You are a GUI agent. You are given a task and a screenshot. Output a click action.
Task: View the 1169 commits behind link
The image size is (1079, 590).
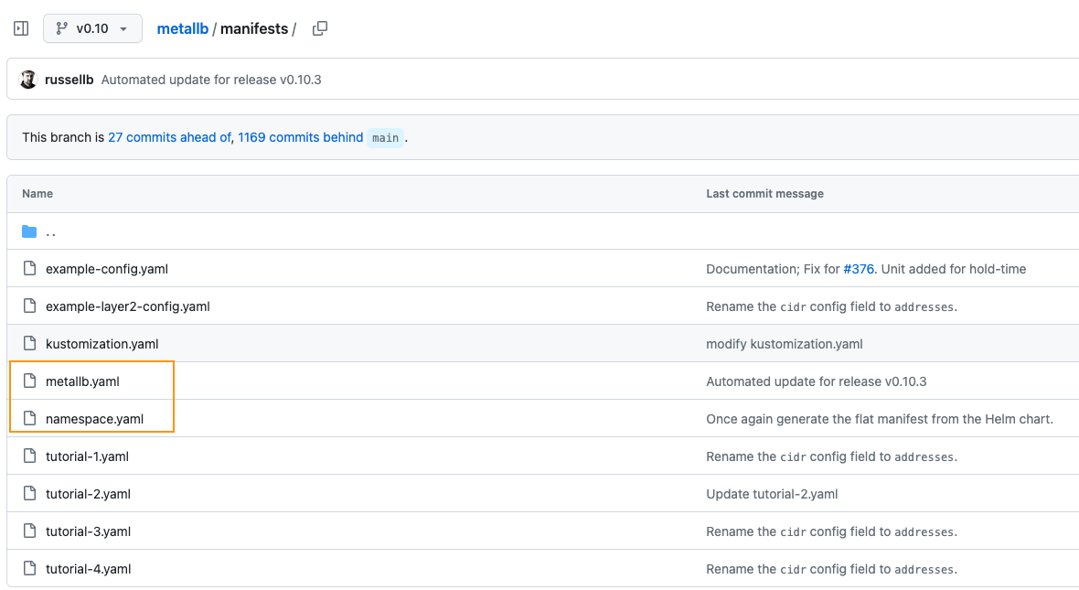point(301,137)
